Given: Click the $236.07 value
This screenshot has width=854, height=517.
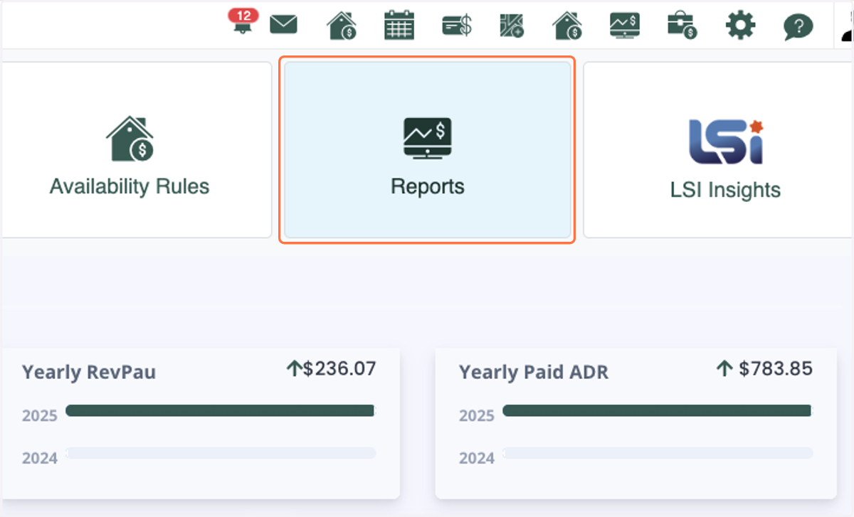Looking at the screenshot, I should point(339,368).
